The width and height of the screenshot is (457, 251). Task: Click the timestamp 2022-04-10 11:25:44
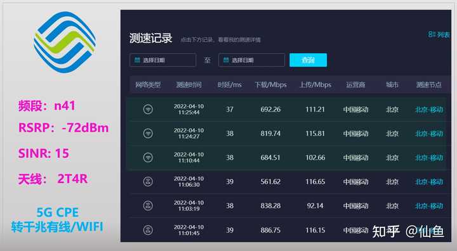coord(189,109)
